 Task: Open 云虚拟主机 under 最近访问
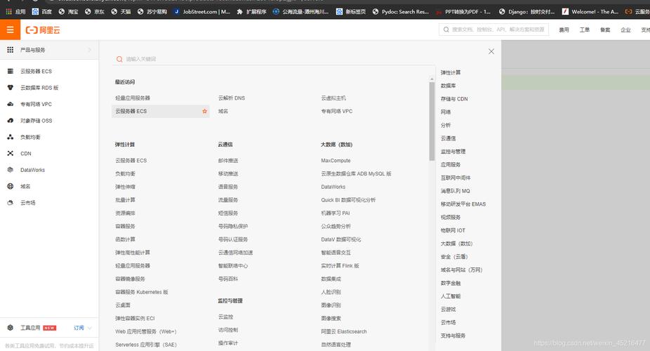click(x=333, y=98)
